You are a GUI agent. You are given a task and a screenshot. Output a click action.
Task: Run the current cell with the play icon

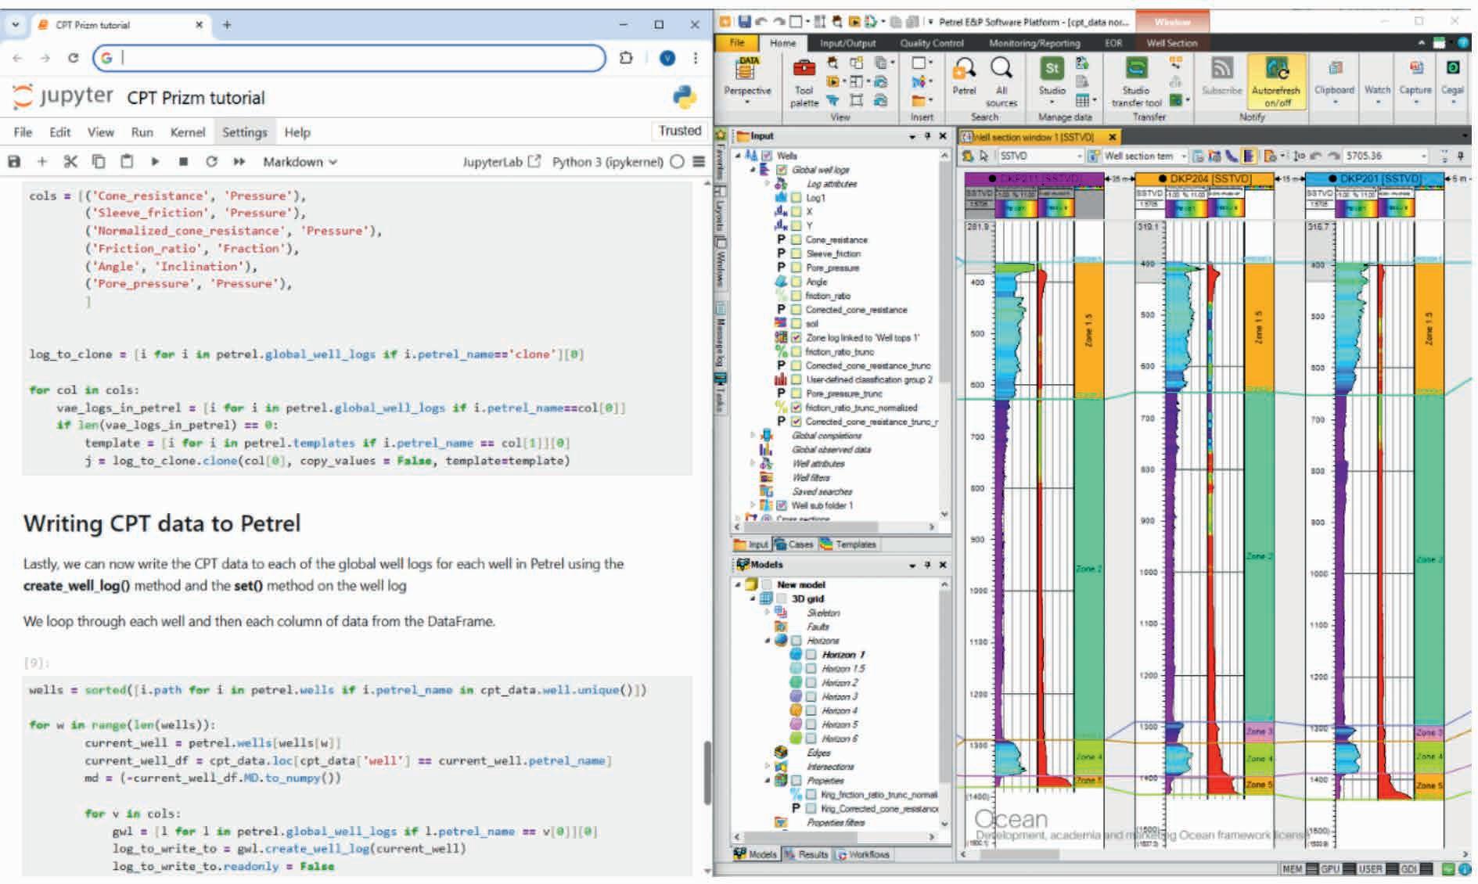coord(155,162)
